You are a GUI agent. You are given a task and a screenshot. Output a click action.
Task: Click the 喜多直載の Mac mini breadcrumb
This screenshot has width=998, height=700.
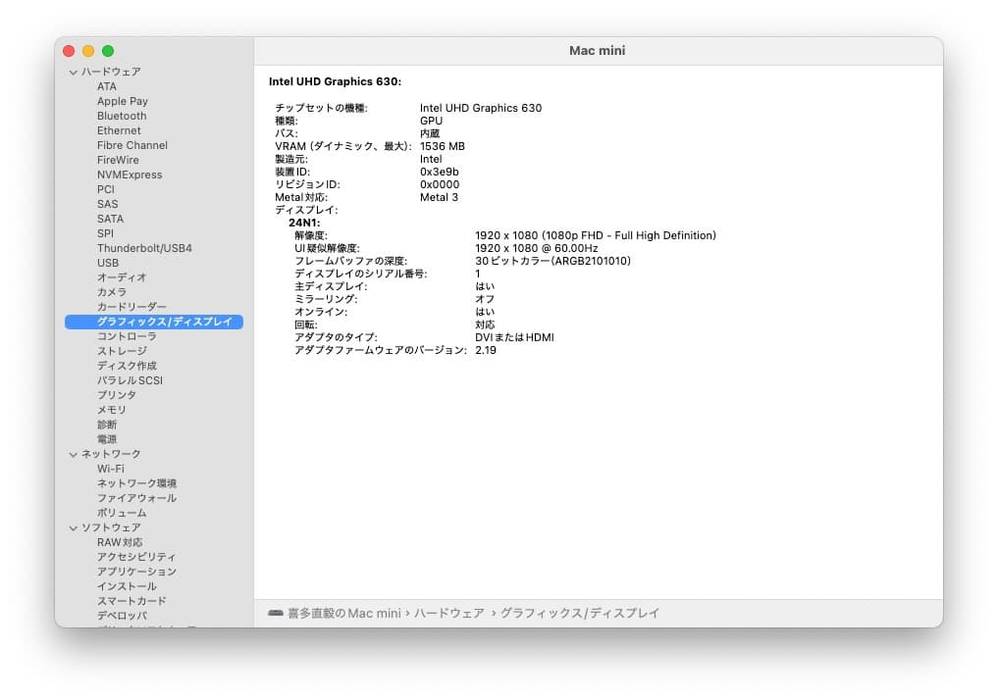344,612
